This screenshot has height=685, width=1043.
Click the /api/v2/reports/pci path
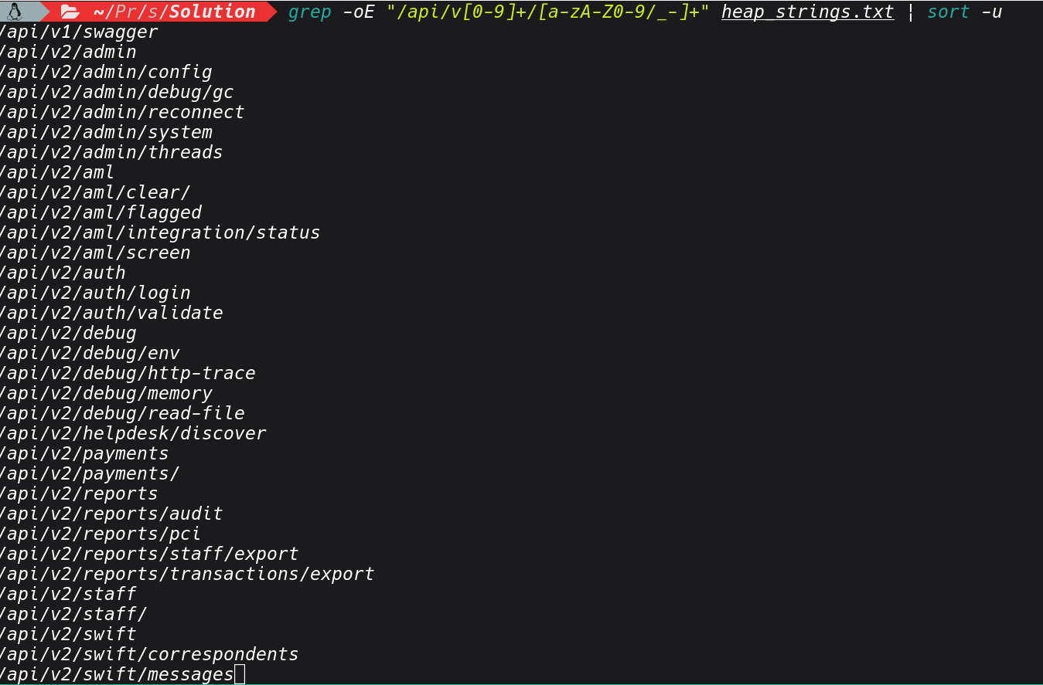[x=100, y=534]
